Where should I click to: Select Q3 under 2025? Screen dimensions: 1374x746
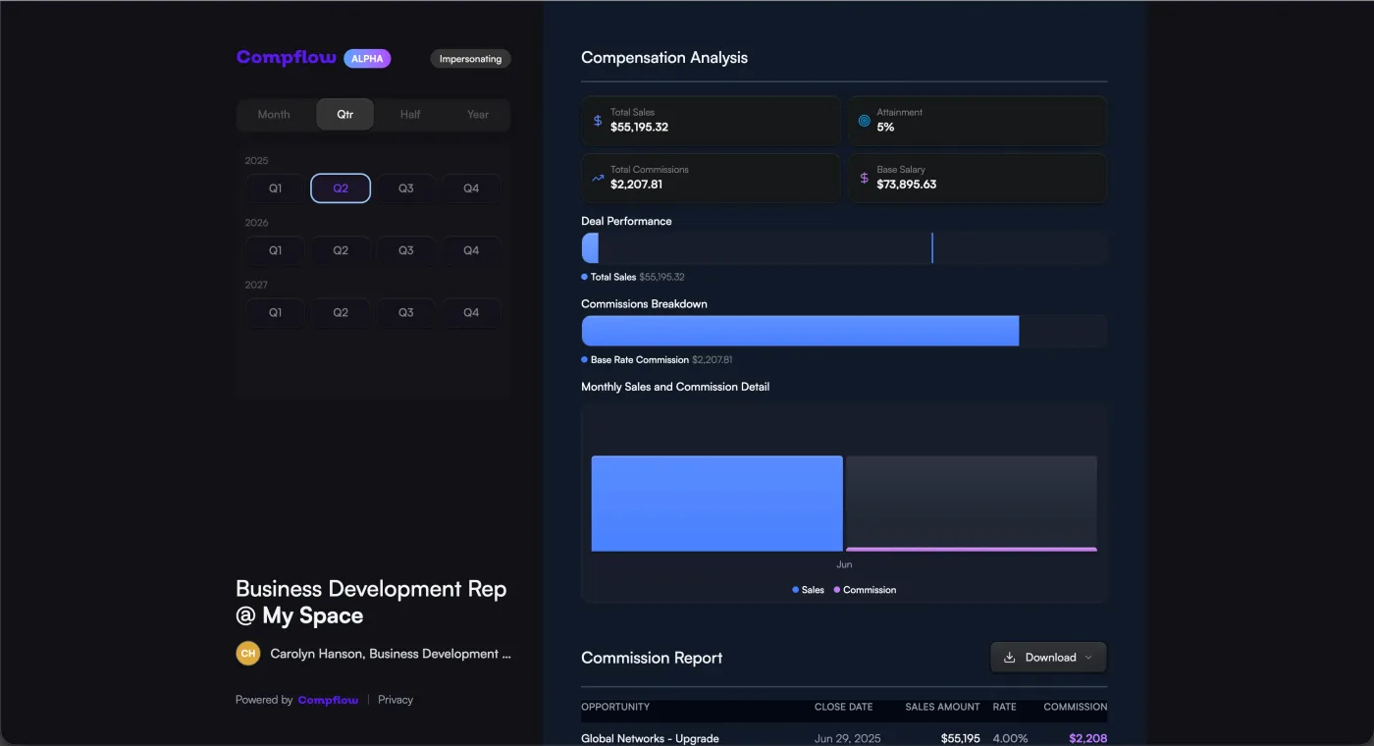pos(406,188)
